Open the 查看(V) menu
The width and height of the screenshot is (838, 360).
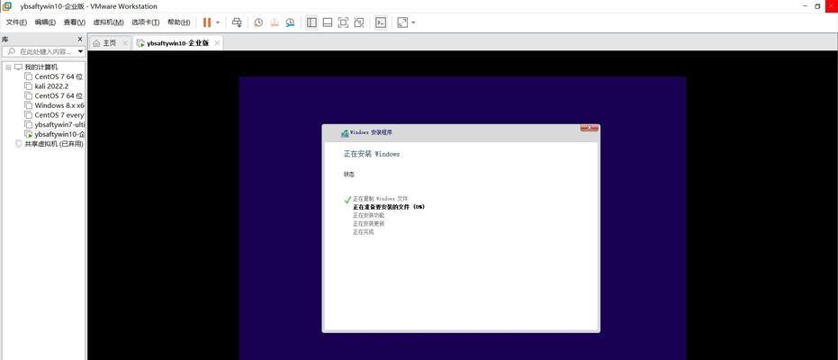(75, 22)
